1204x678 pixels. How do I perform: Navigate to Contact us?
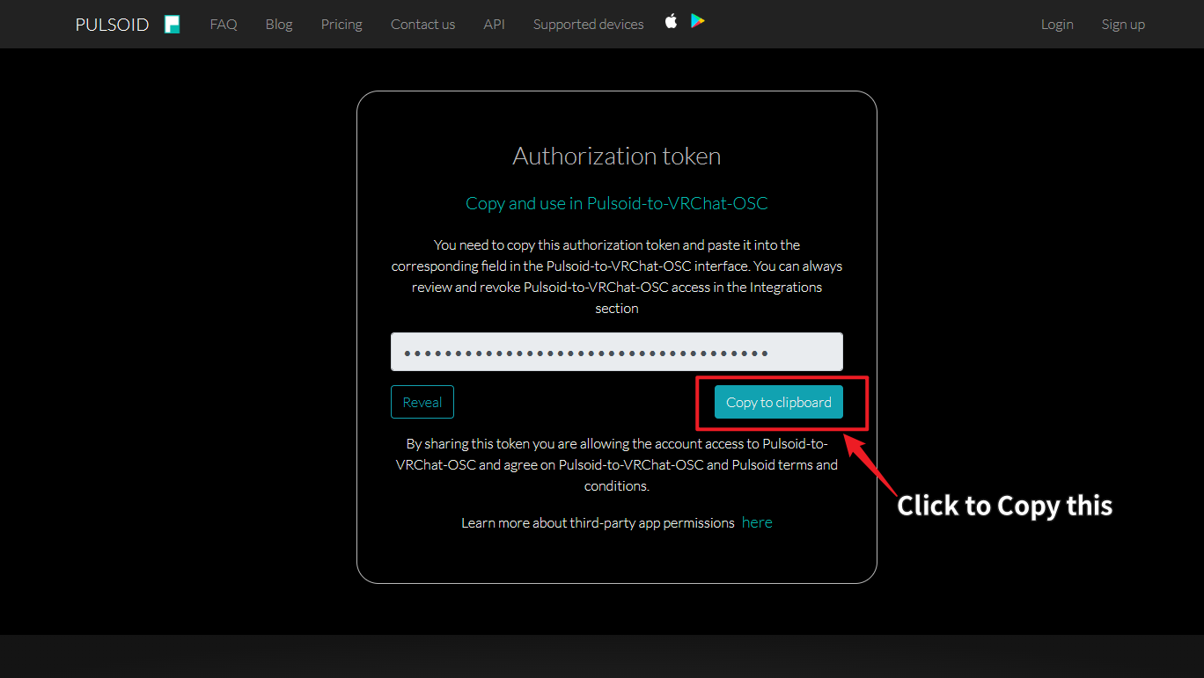[422, 25]
